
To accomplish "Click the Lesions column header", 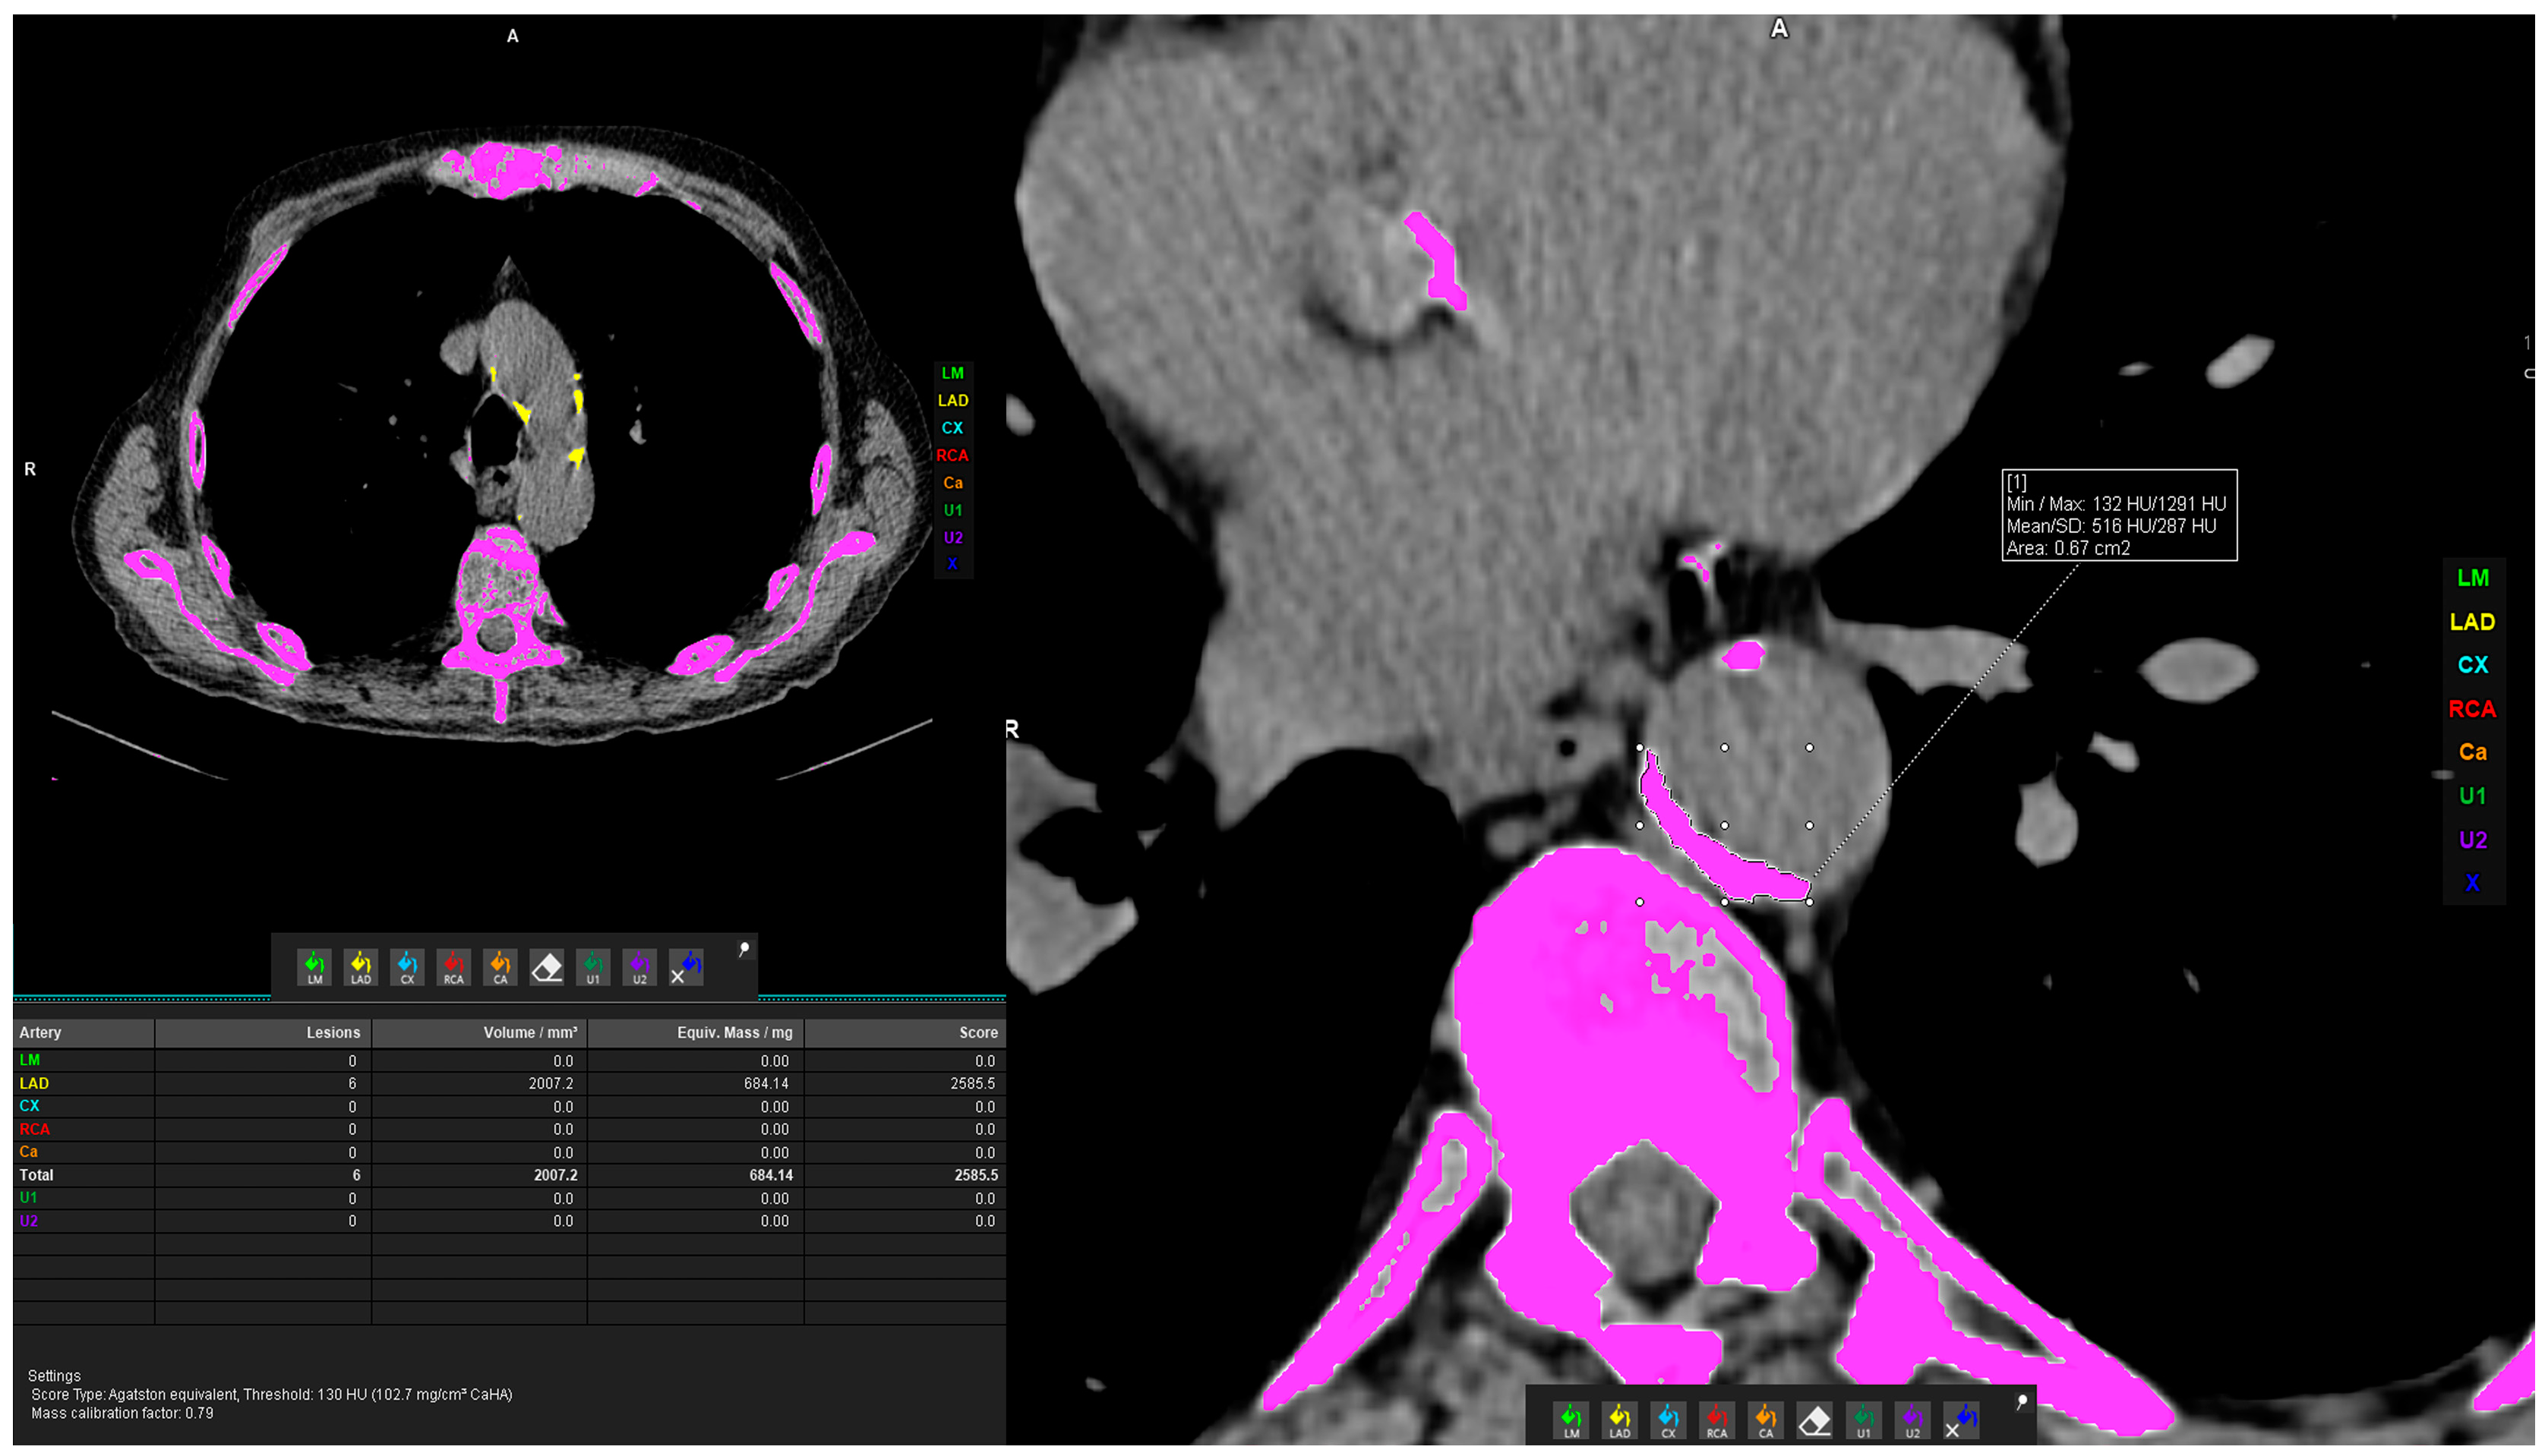I will pyautogui.click(x=332, y=1032).
